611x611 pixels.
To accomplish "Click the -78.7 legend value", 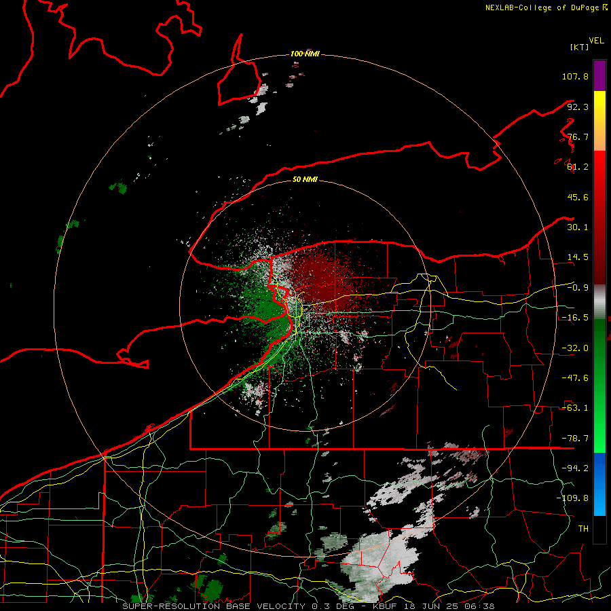I will click(x=575, y=439).
